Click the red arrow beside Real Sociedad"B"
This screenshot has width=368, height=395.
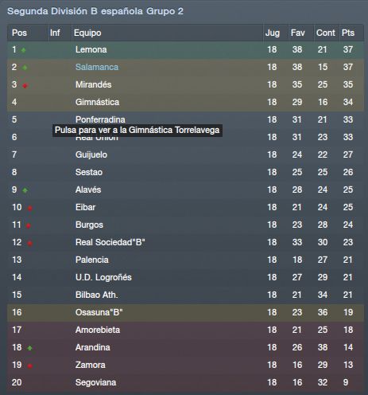pos(30,243)
